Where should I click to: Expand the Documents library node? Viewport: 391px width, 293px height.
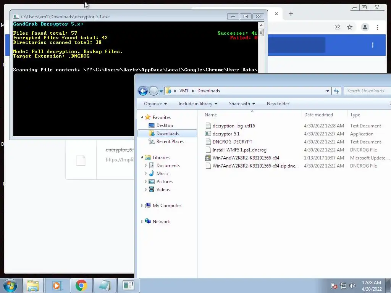click(x=146, y=166)
